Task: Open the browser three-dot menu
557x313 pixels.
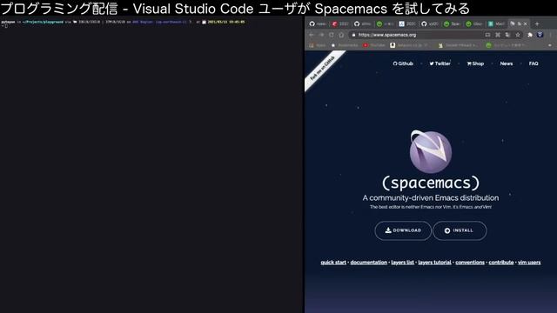Action: pyautogui.click(x=550, y=35)
